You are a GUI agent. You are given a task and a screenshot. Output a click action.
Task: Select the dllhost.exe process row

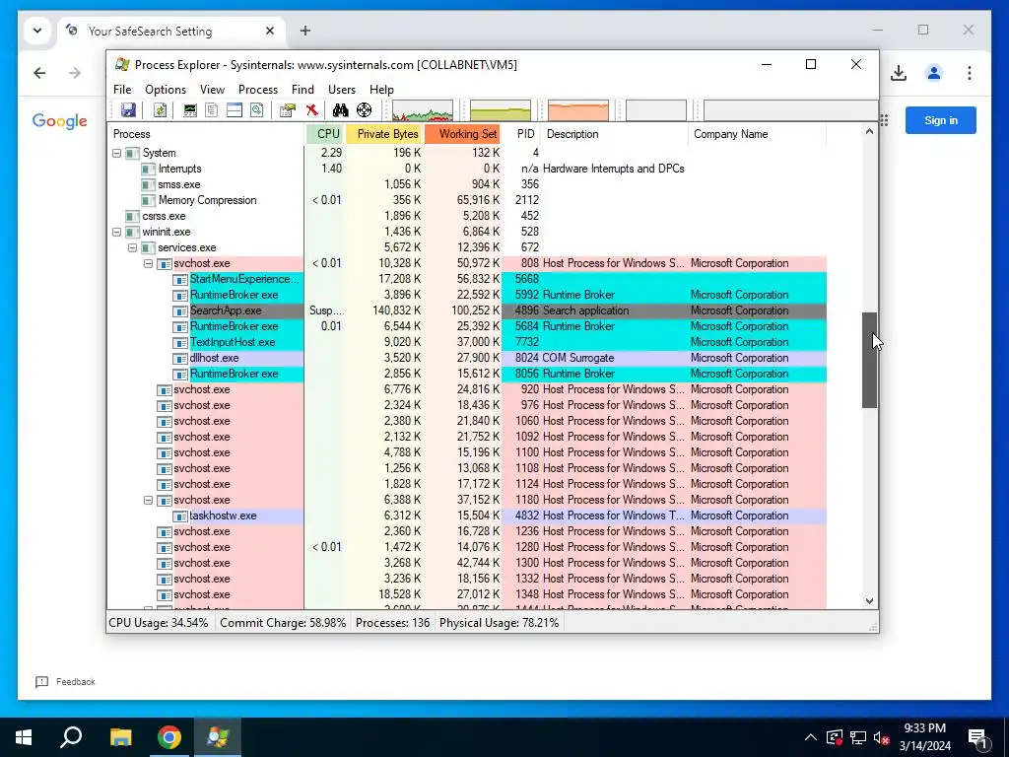(466, 358)
